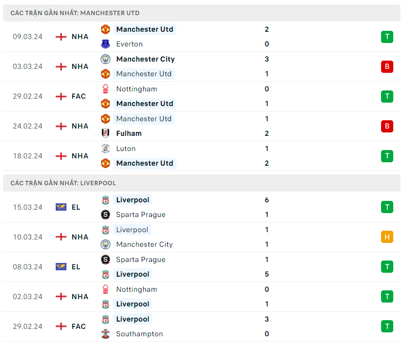The width and height of the screenshot is (405, 348).
Task: Open the Southampton team link
Action: pyautogui.click(x=139, y=334)
